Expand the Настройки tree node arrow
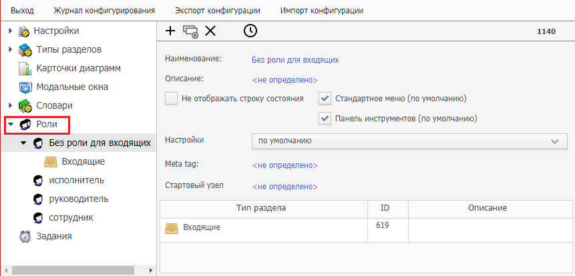The image size is (575, 276). pos(10,31)
